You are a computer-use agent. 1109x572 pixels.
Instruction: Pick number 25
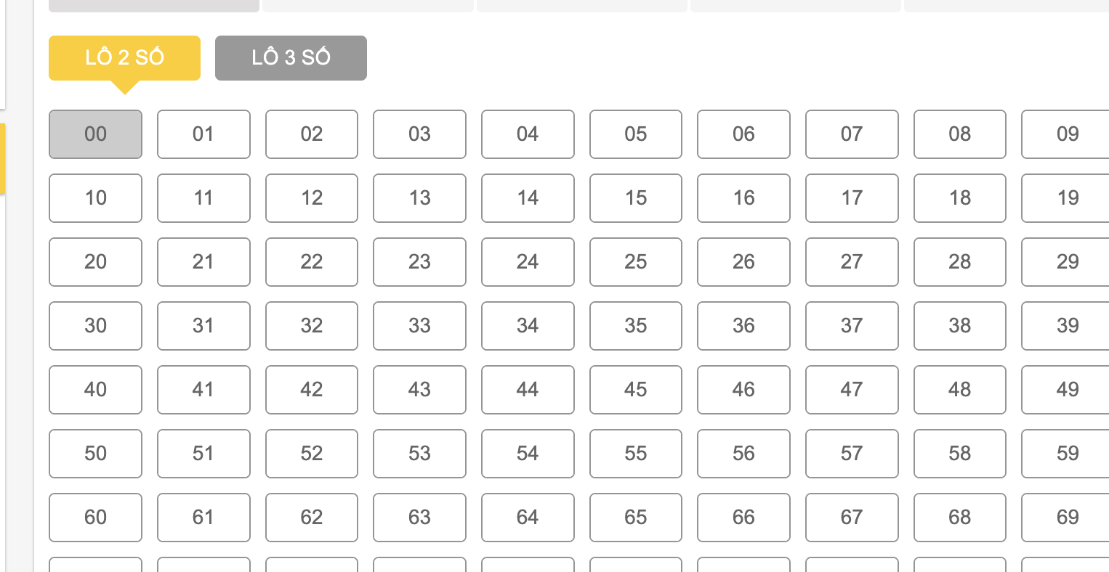[x=635, y=262]
